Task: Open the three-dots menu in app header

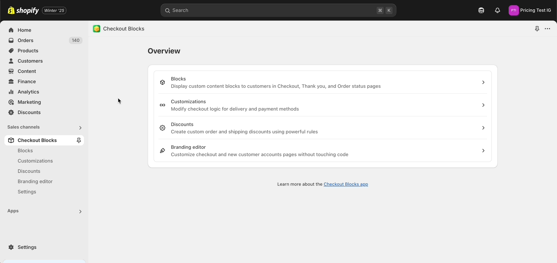Action: point(547,29)
